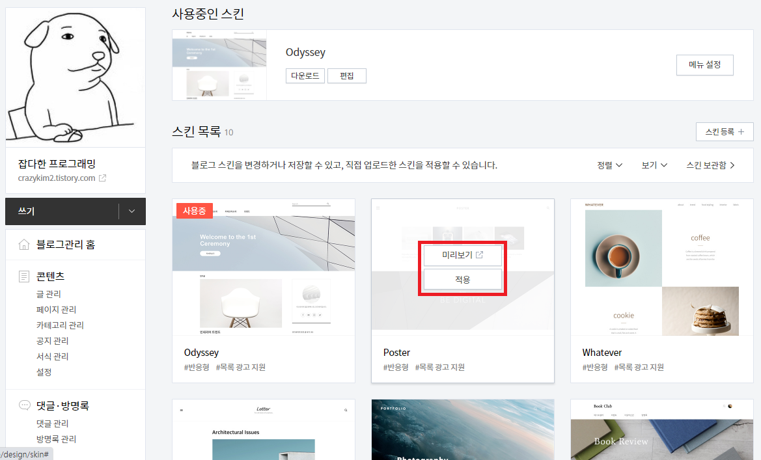Open the 정렬 sort dropdown
Image resolution: width=761 pixels, height=460 pixels.
click(609, 165)
